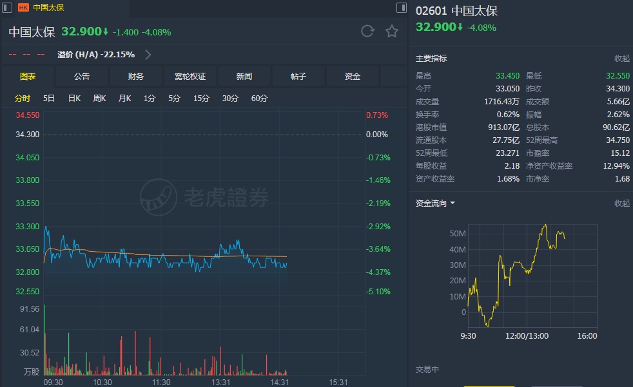Open the 窝轮权证 tab
Image resolution: width=633 pixels, height=387 pixels.
click(x=190, y=77)
